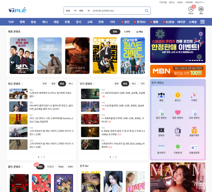This screenshot has height=192, width=212.
Task: Open 스파르타쿠스 아슈르의 집 6화 item
Action: click(x=113, y=145)
